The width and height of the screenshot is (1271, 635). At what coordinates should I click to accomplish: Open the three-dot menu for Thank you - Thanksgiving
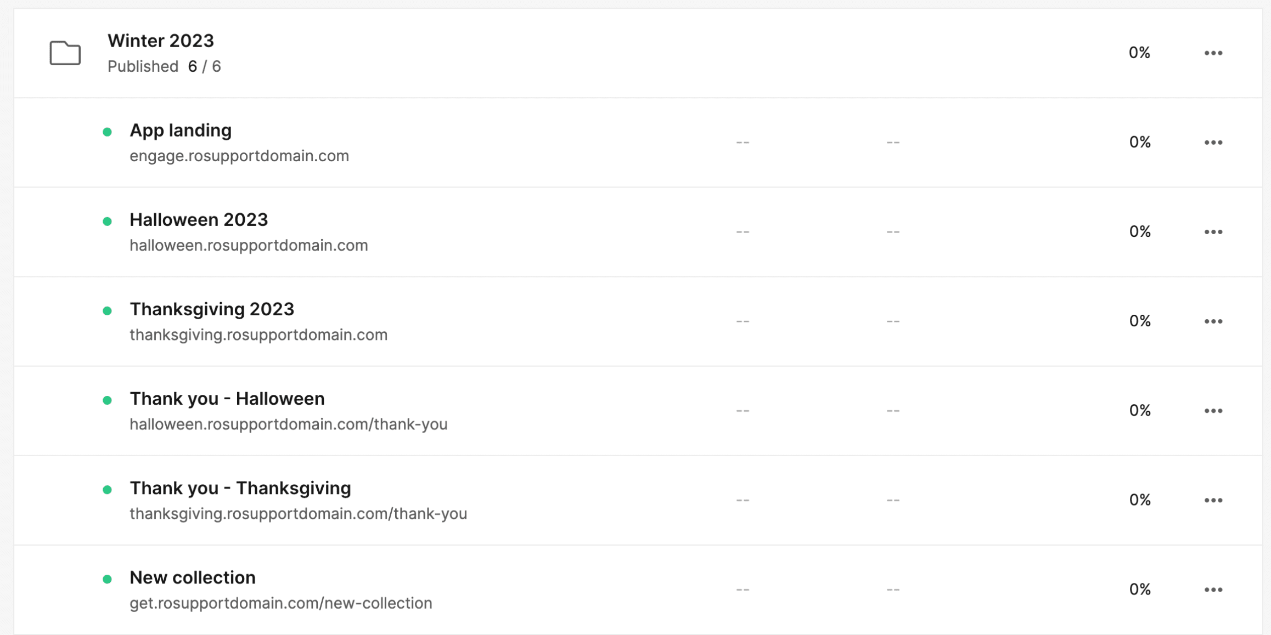1213,500
